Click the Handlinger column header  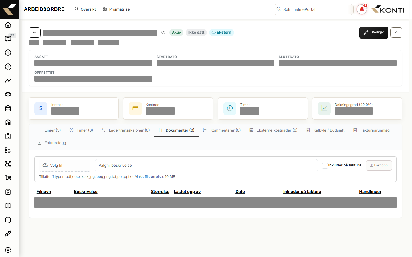point(370,192)
